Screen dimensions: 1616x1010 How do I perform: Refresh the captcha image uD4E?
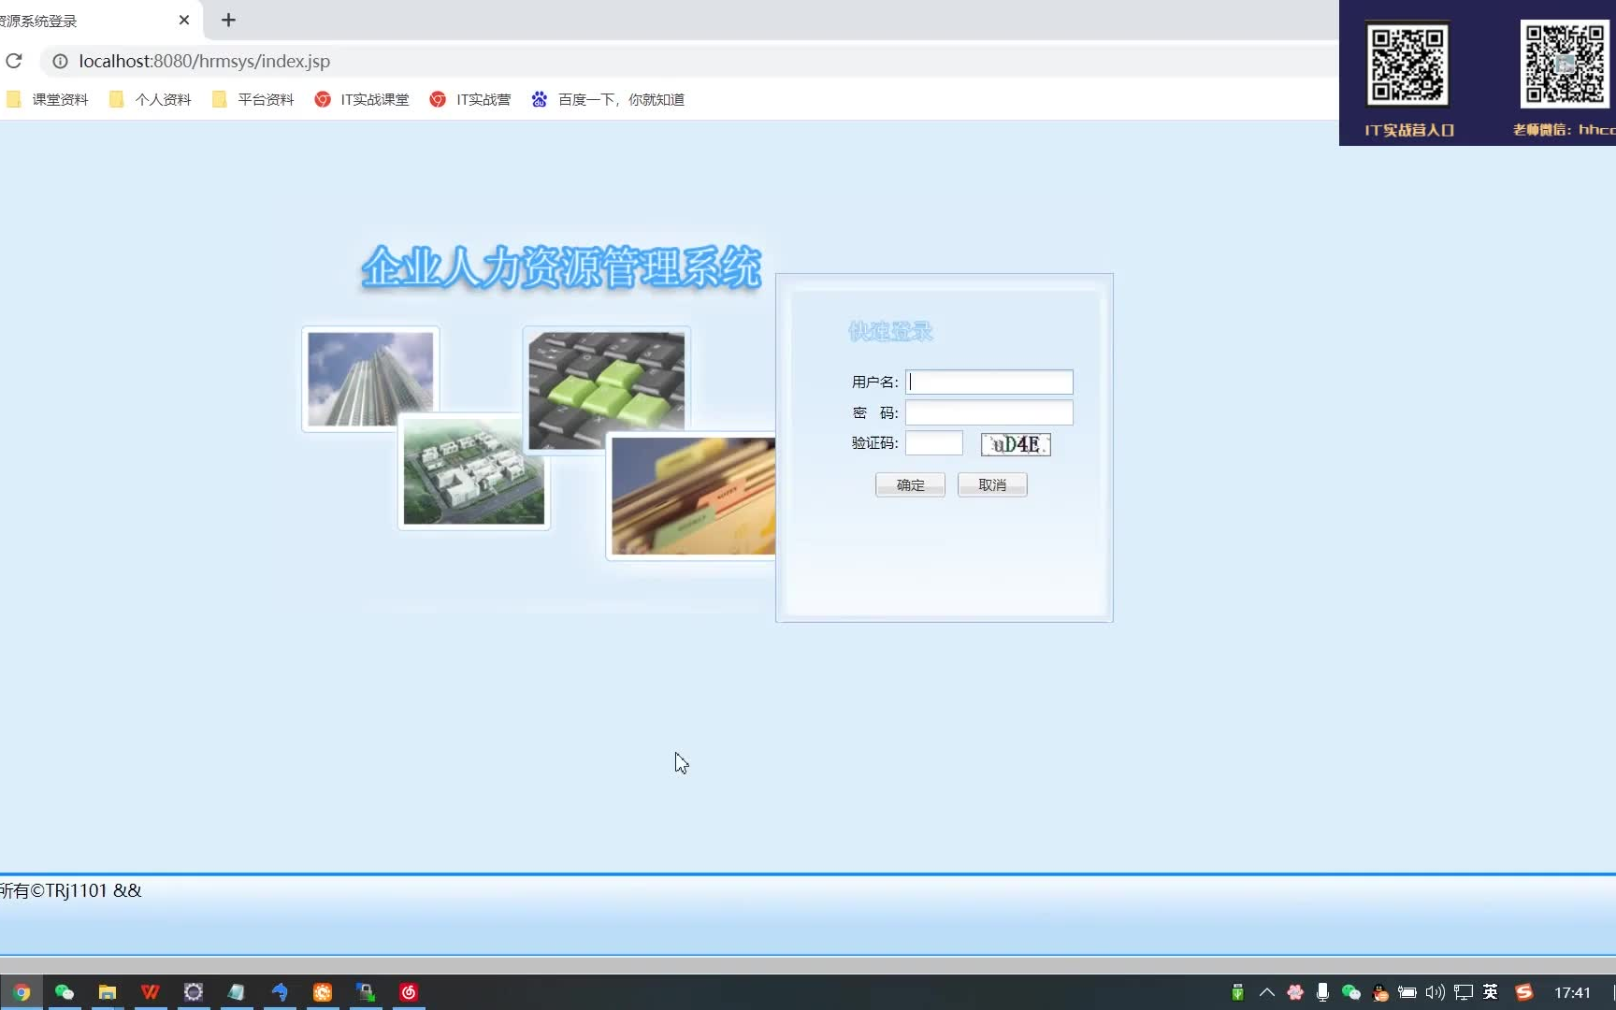(1016, 444)
